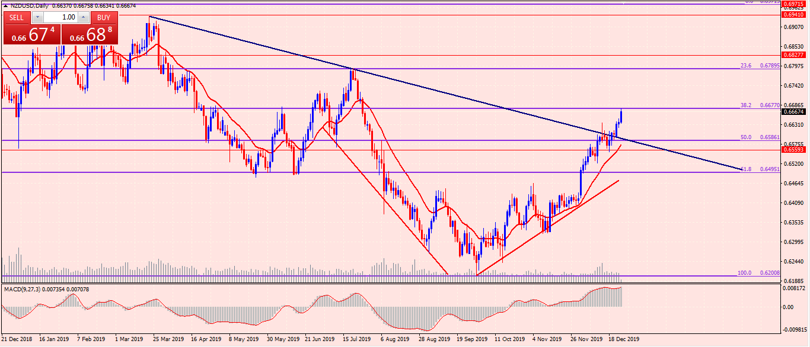Click the 1.00 lot volume input field
This screenshot has height=347, width=810.
click(60, 17)
